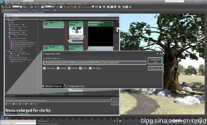Screen dimensions: 207x125
Task: Open the Render Setup dialog
Action: (124, 7)
